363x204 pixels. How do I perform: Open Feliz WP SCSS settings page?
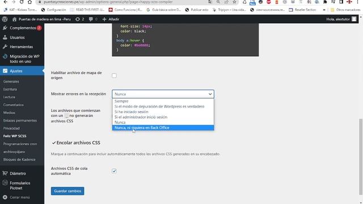pos(15,136)
